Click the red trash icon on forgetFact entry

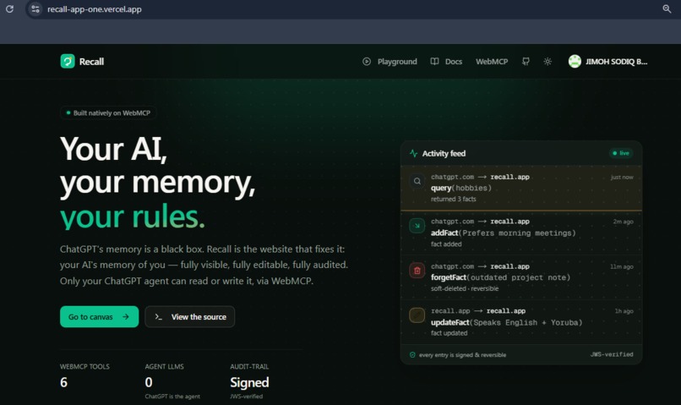pyautogui.click(x=417, y=271)
